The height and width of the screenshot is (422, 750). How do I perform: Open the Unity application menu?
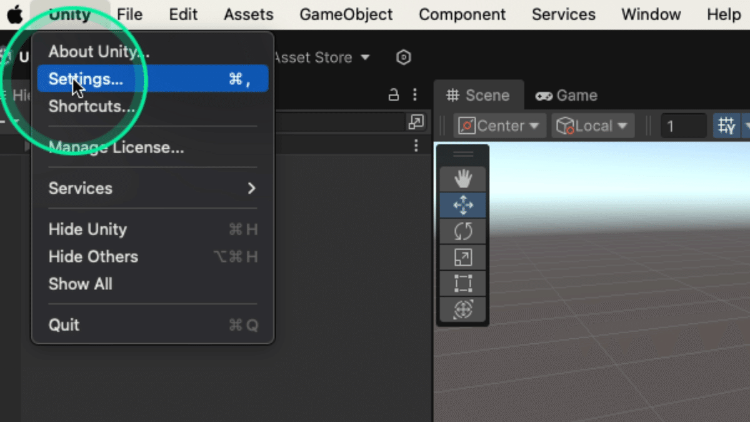pos(69,14)
